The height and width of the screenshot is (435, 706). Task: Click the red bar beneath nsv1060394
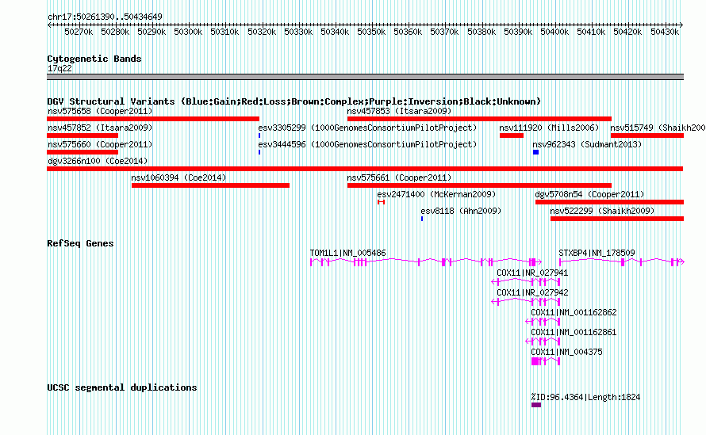pyautogui.click(x=210, y=185)
